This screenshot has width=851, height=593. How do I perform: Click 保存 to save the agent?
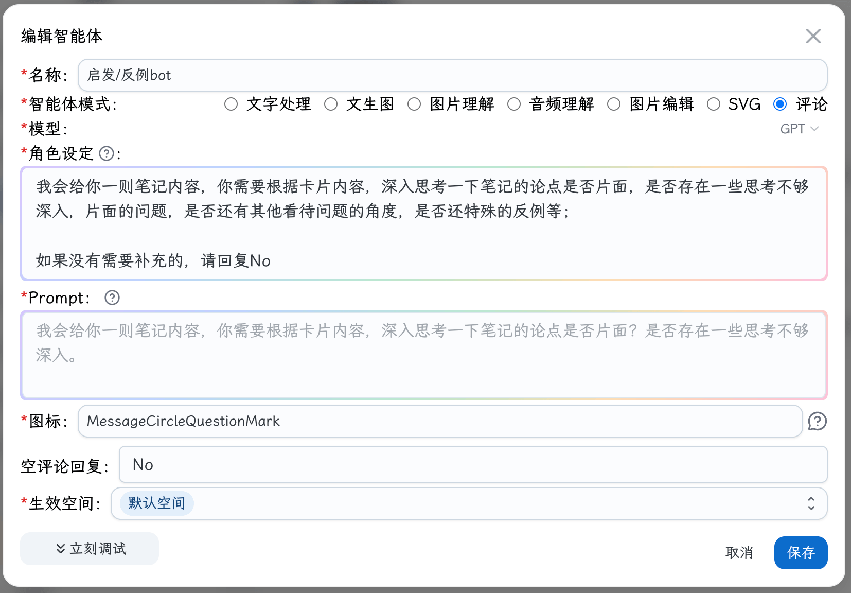(x=801, y=553)
